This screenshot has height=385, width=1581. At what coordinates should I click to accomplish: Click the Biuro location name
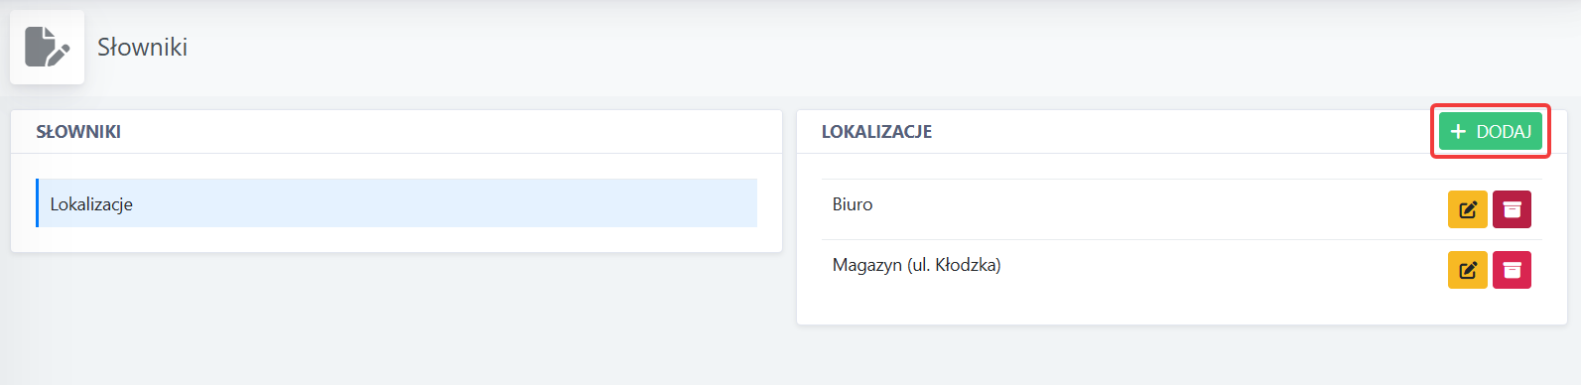click(853, 204)
